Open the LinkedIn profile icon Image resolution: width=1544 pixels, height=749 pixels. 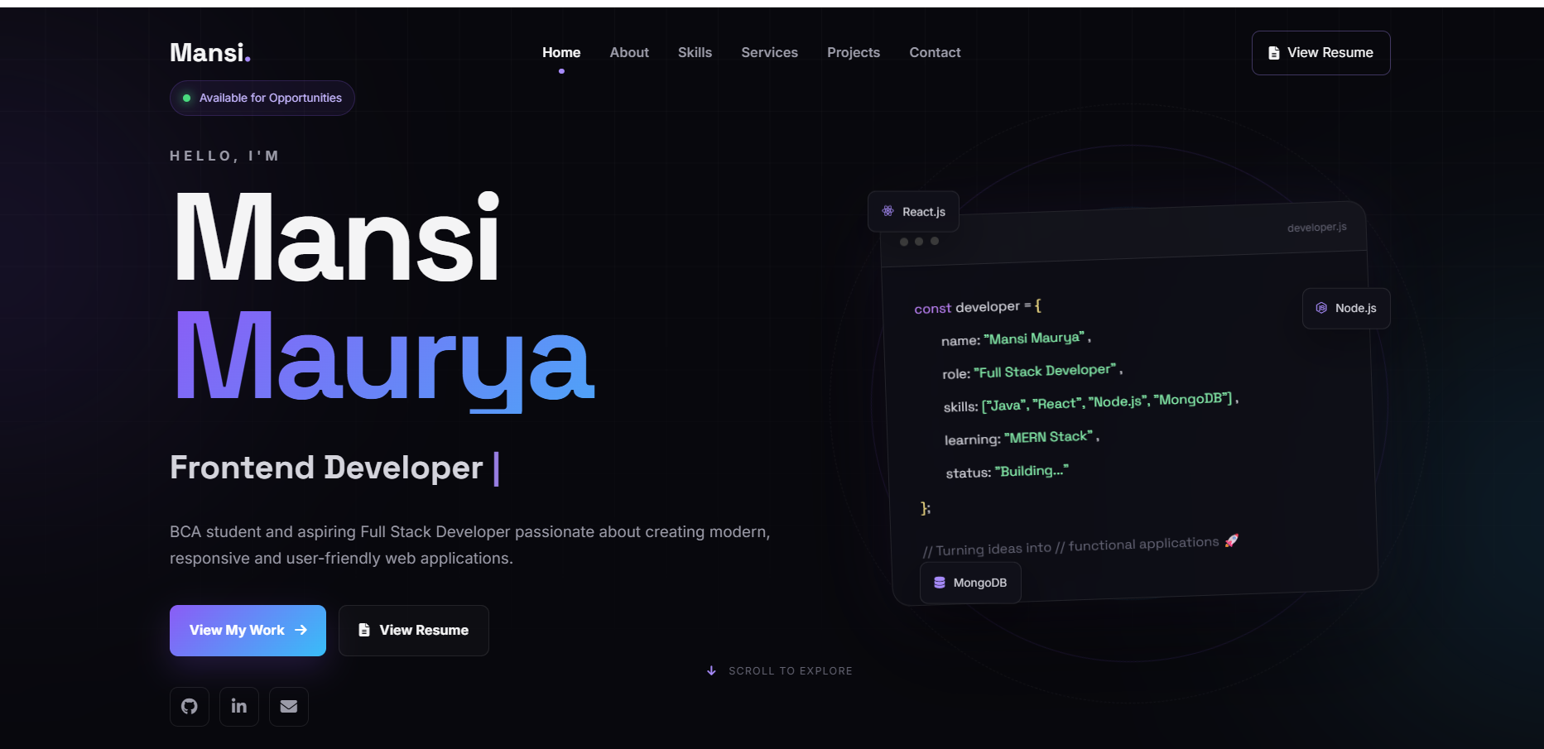[239, 707]
